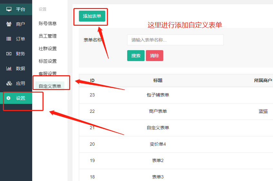Select the 自定义表单 title in row 21
Screen dimensions: 273x181
click(x=158, y=128)
